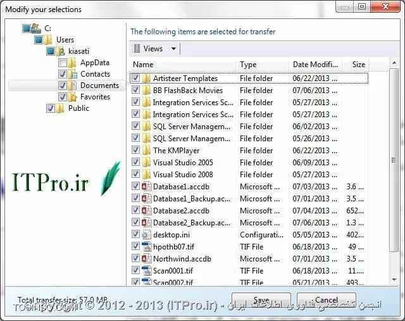Screen dimensions: 405x321
Task: Click the AppData folder icon
Action: tap(72, 63)
